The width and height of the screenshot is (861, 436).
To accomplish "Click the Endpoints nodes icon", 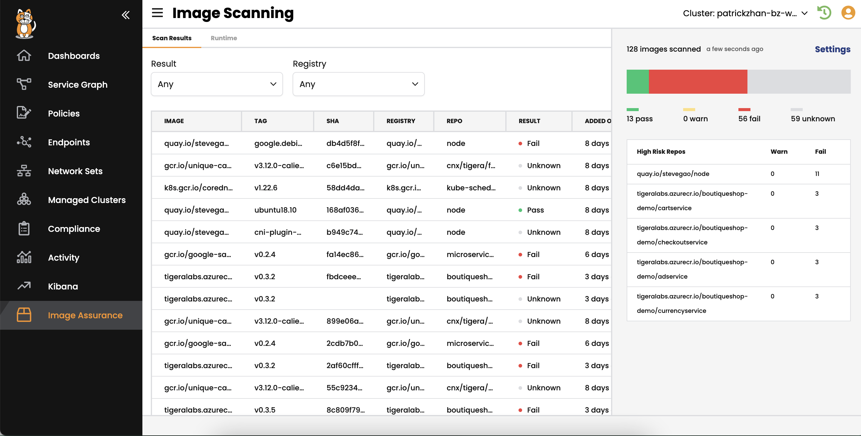I will click(x=24, y=142).
